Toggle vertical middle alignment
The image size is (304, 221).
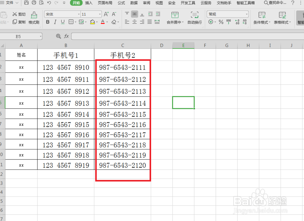tap(135, 14)
